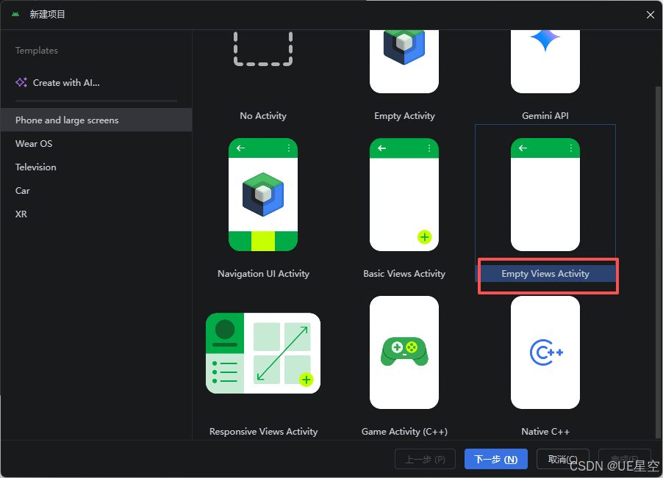
Task: Switch to Car templates
Action: tap(96, 190)
